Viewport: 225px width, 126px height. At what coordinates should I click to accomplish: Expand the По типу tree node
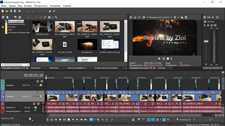click(3, 27)
